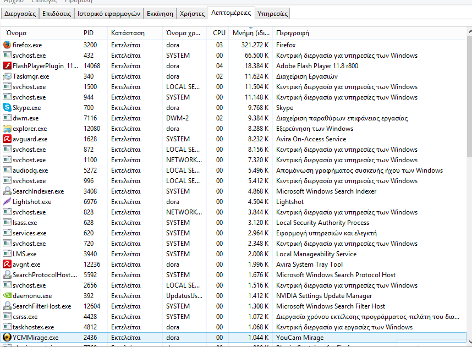Image resolution: width=472 pixels, height=347 pixels.
Task: Click the audiodg.exe process icon
Action: [x=7, y=170]
